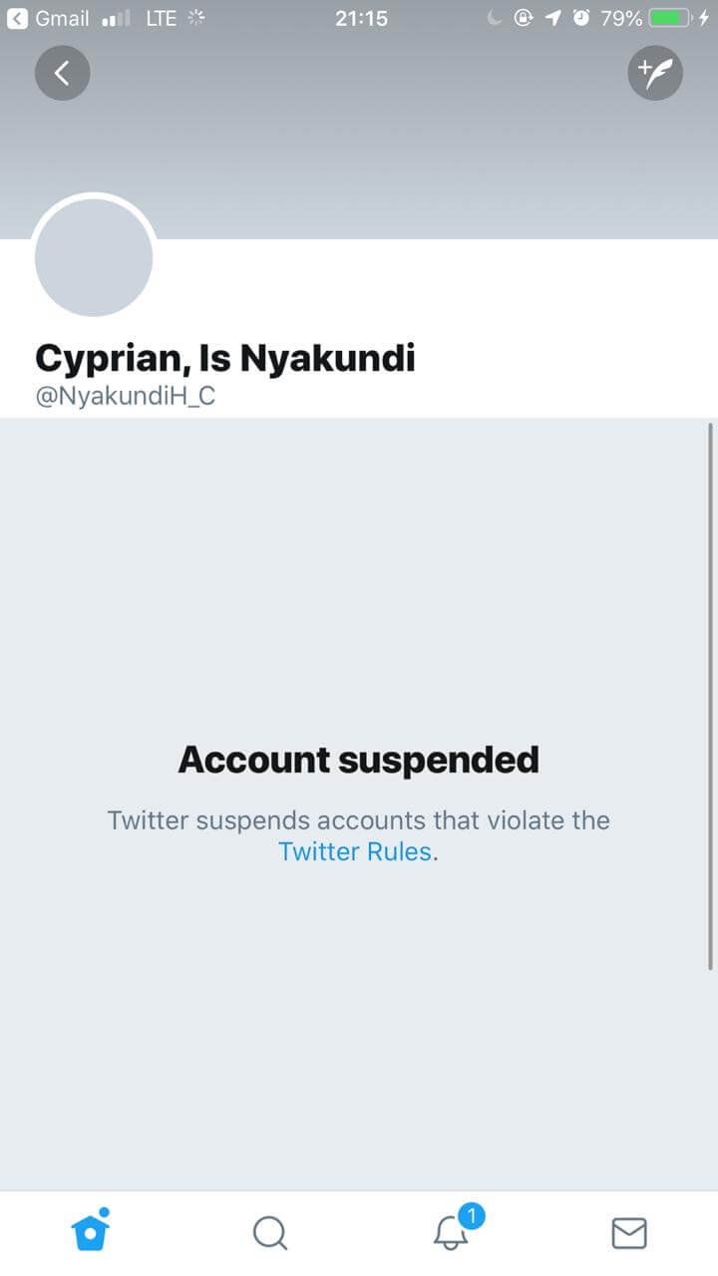Image resolution: width=718 pixels, height=1276 pixels.
Task: Open the Home timeline tab
Action: [90, 1231]
